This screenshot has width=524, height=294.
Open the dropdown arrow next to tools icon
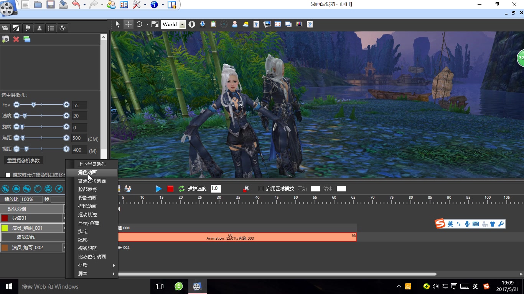(145, 5)
